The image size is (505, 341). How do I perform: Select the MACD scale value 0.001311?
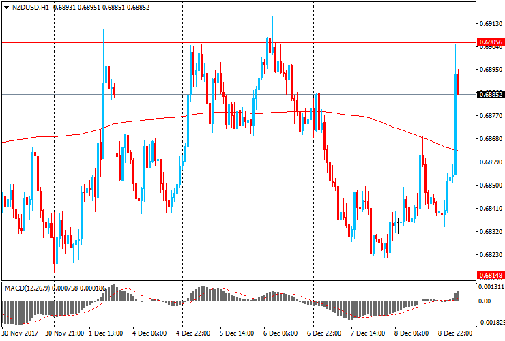click(491, 287)
